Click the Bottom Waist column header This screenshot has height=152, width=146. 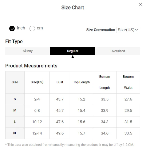(128, 82)
